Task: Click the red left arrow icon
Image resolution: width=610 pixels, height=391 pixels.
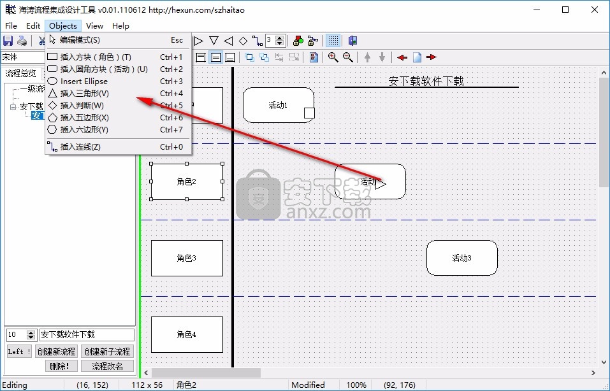Action: pos(402,57)
